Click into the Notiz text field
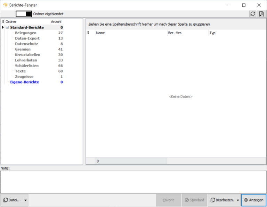 pos(133,182)
